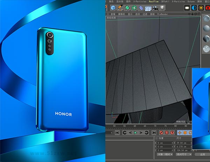Image resolution: width=210 pixels, height=162 pixels.
Task: Select the bottom glossy material sphere in right panel
Action: tap(206, 49)
